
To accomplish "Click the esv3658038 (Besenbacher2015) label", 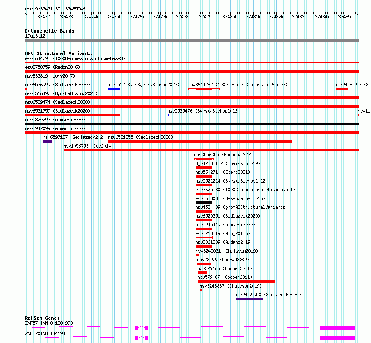I will (x=230, y=198).
